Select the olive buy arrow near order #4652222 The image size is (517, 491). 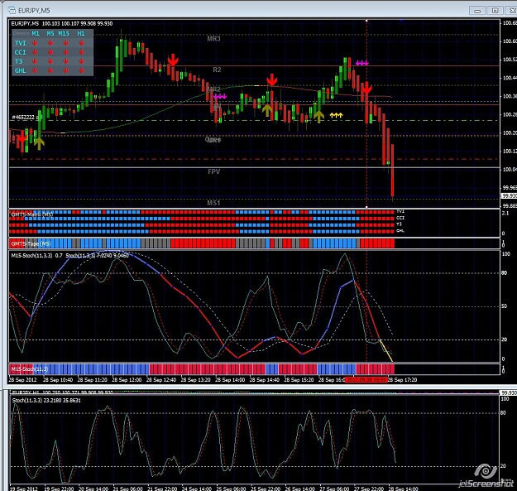tap(39, 143)
